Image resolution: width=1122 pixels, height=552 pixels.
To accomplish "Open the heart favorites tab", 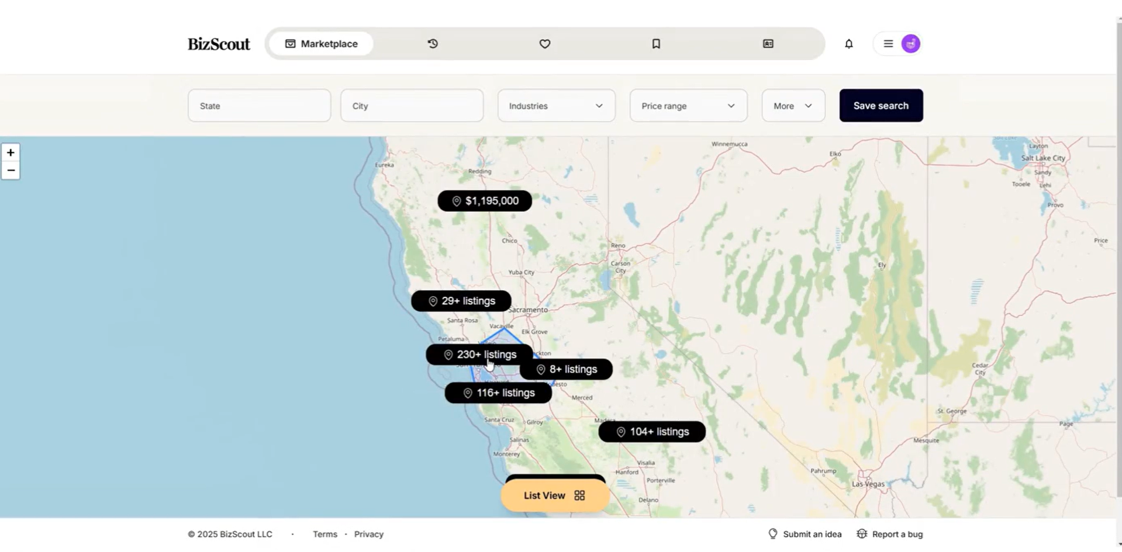I will point(544,44).
